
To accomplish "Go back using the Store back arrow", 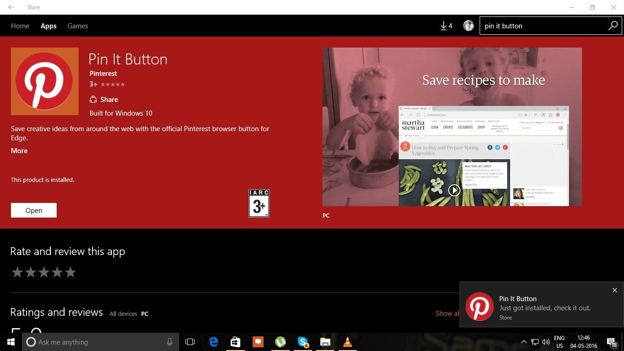I will [11, 7].
